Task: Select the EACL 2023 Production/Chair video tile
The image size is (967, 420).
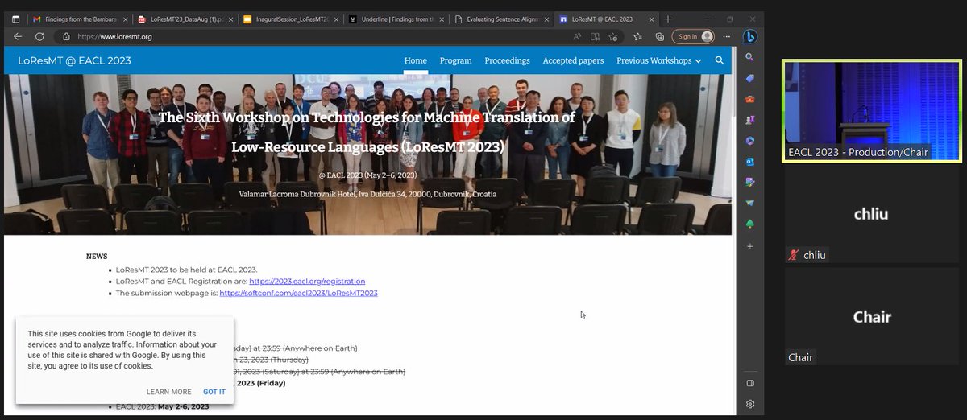Action: (x=872, y=111)
